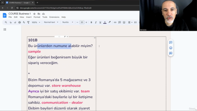Click the purple word Ayrıca
197x111 pixels.
tap(34, 91)
